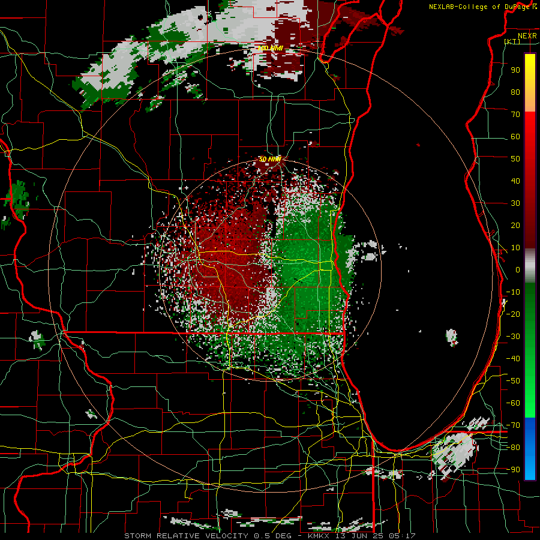Click the -70 scale value
This screenshot has height=540, width=540.
pyautogui.click(x=513, y=425)
